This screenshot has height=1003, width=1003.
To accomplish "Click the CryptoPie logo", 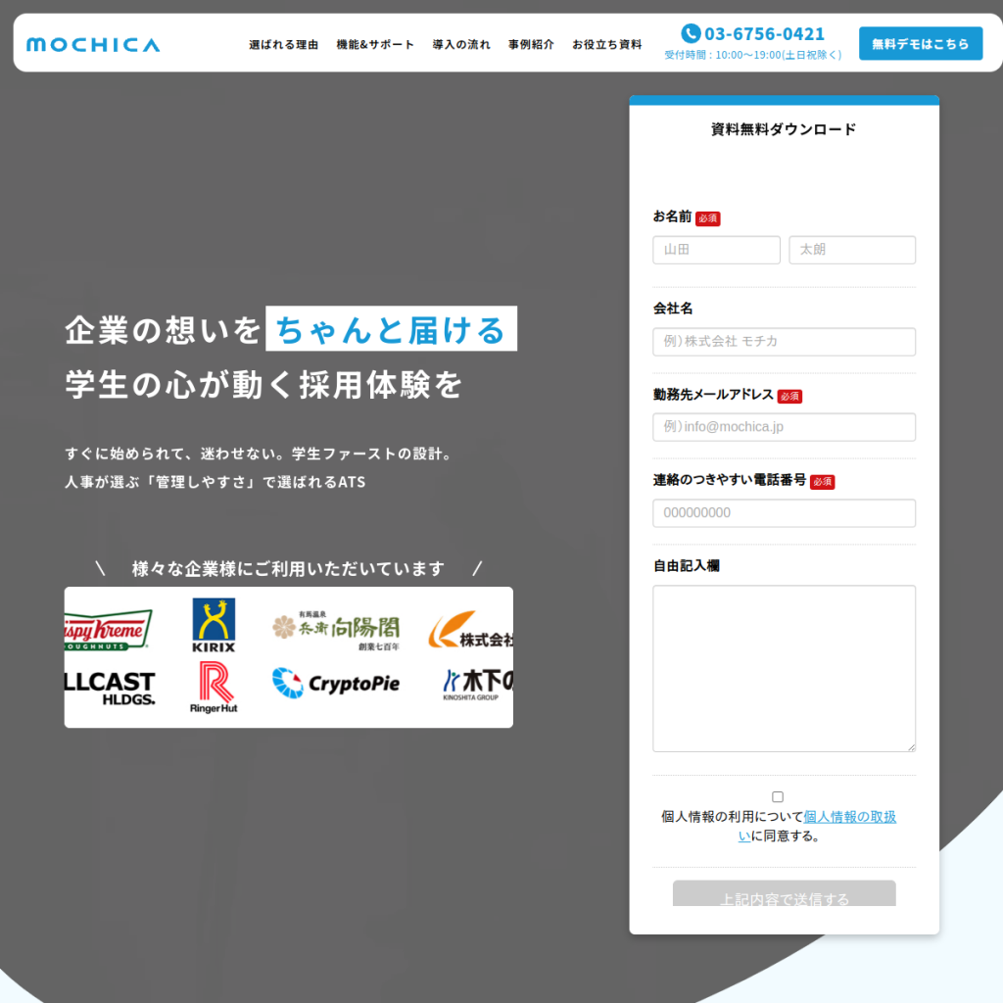I will (336, 683).
